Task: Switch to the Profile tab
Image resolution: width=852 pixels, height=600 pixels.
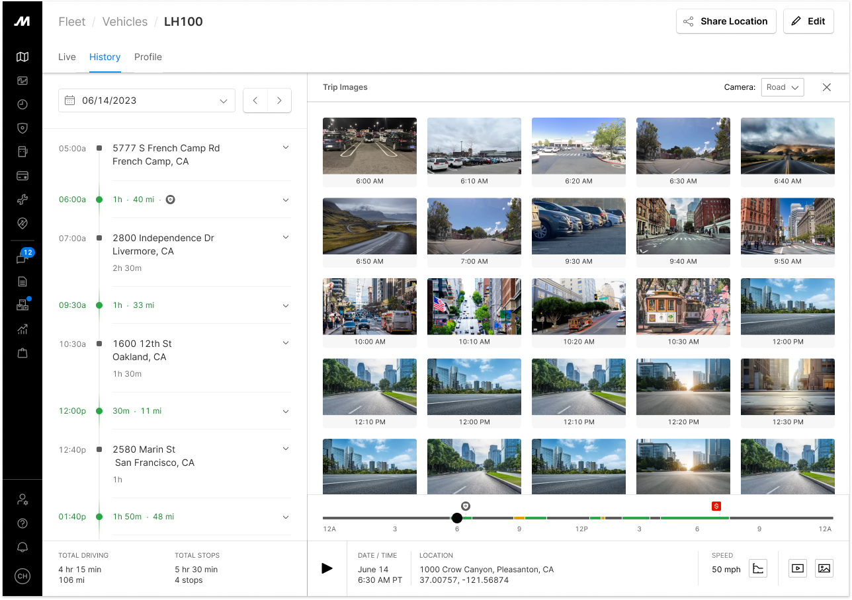Action: [148, 57]
